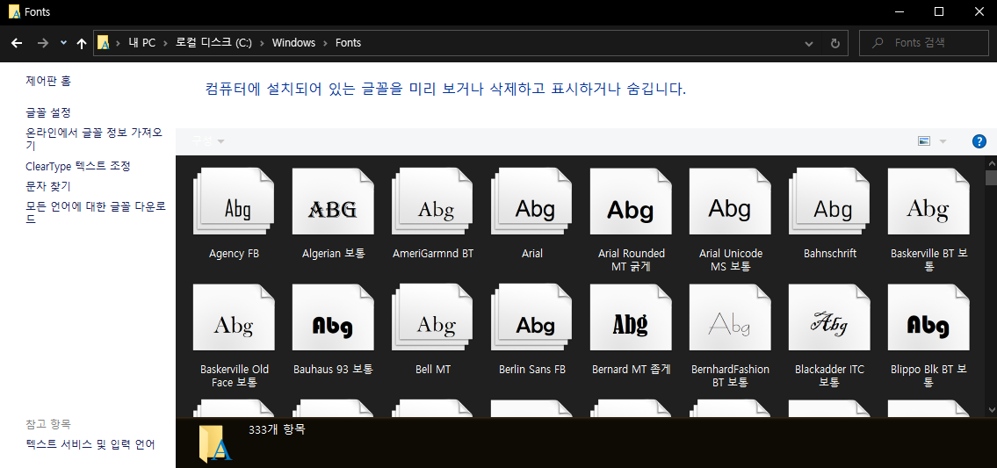
Task: Open 제어판 홈 link
Action: (x=48, y=81)
